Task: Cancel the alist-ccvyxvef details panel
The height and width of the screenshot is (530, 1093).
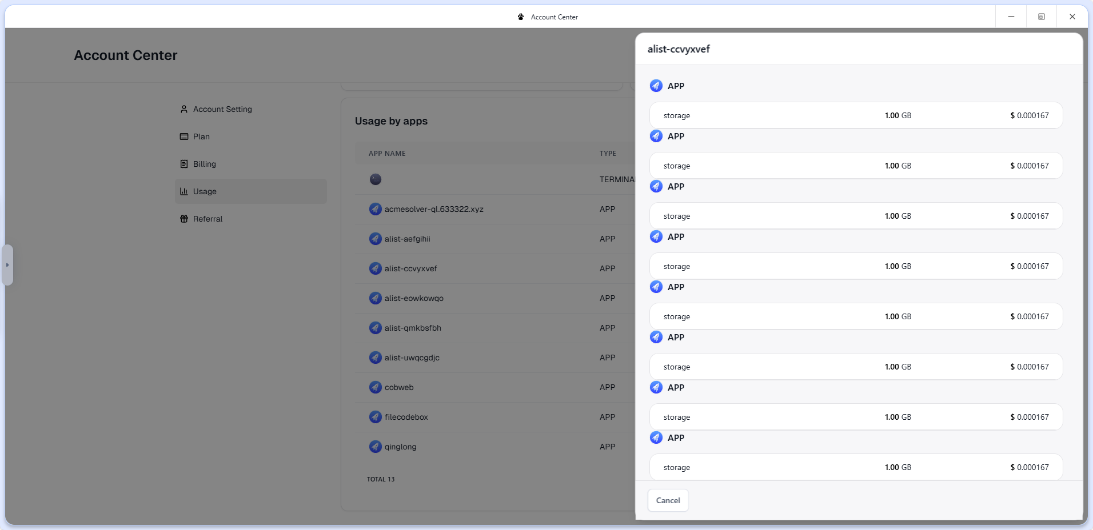Action: [668, 500]
